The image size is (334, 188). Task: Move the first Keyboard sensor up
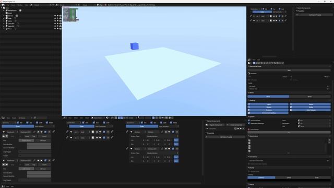tap(38, 132)
